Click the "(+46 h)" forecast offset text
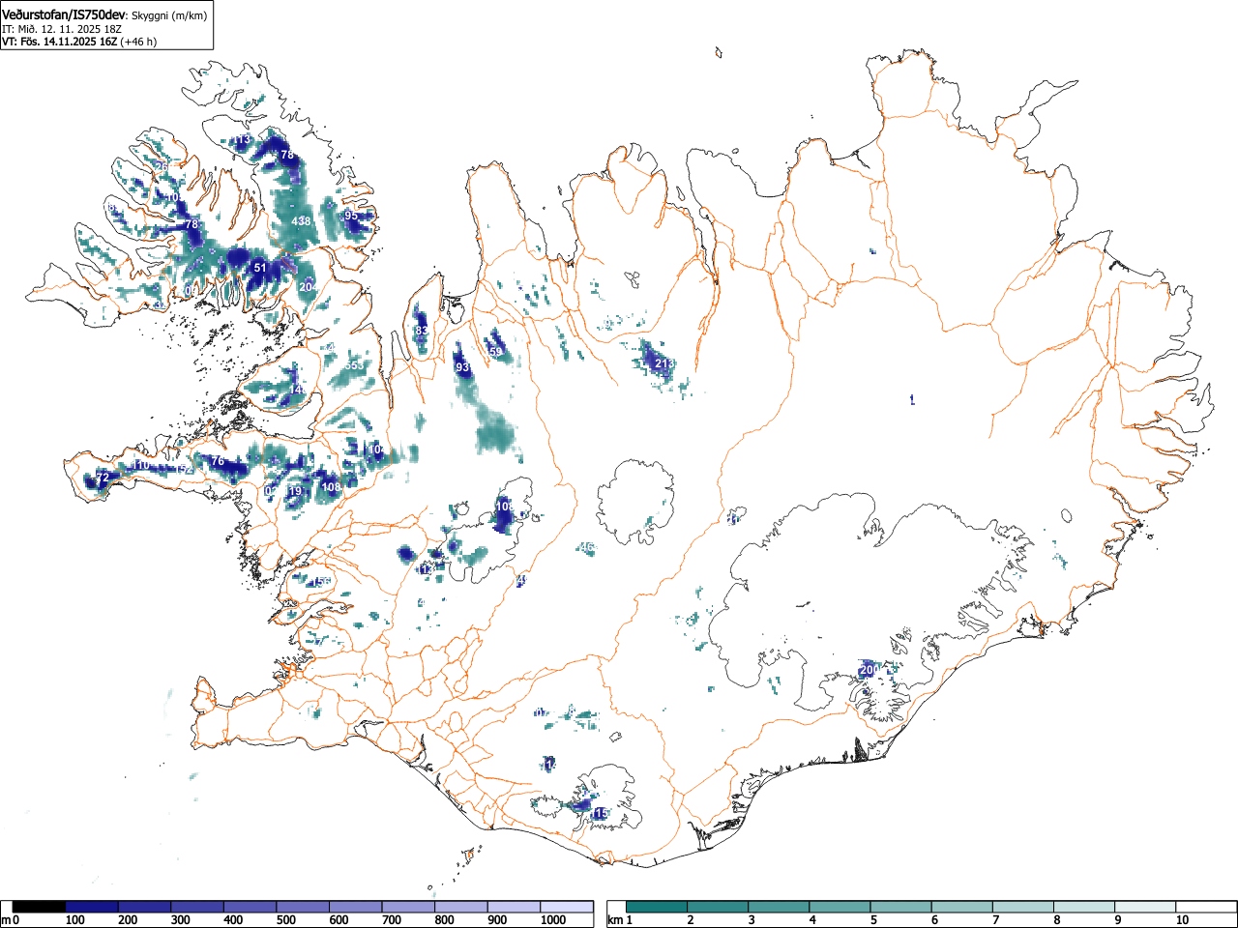Screen dimensions: 1238x928 pos(138,42)
